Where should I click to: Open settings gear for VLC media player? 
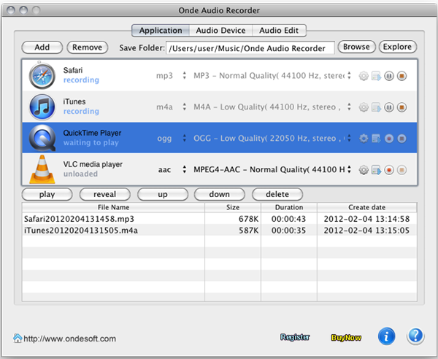pos(364,170)
